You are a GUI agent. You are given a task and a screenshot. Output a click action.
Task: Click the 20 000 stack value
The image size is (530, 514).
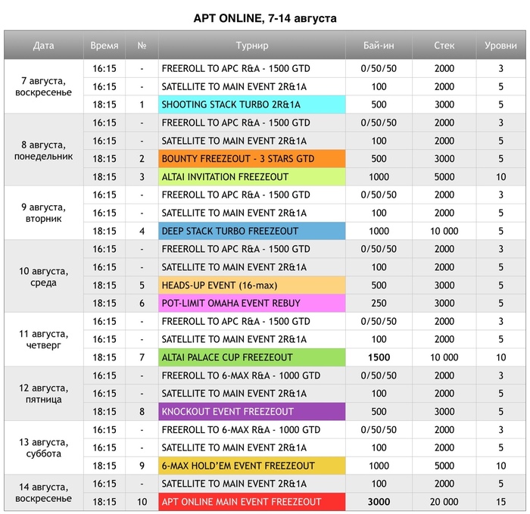click(x=444, y=502)
